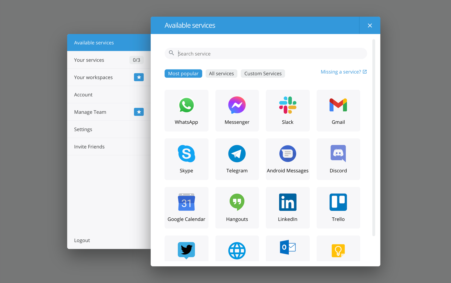This screenshot has height=283, width=451.
Task: Choose the yellow lightbulb Keep icon
Action: pos(338,251)
